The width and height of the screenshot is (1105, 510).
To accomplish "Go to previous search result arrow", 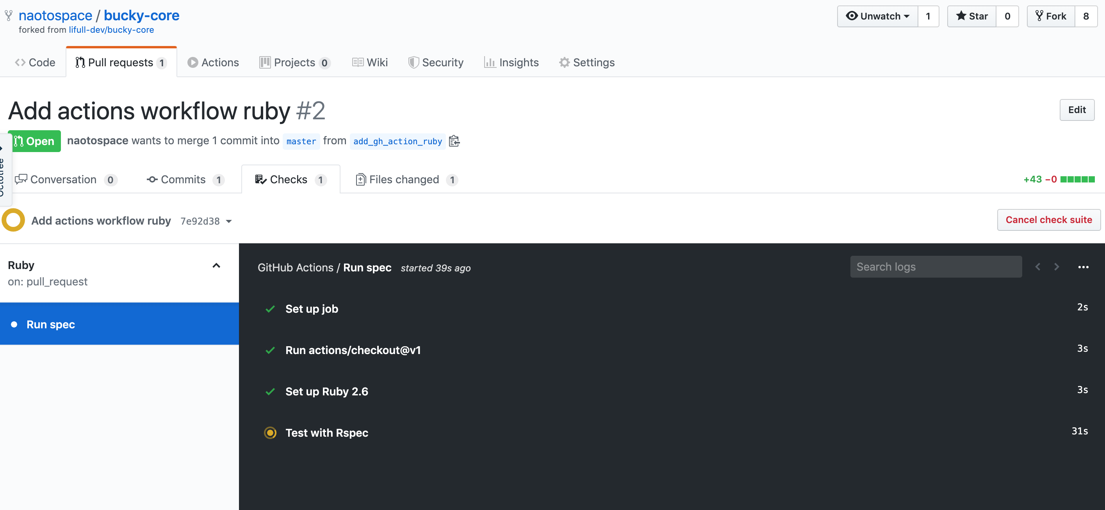I will click(x=1038, y=267).
